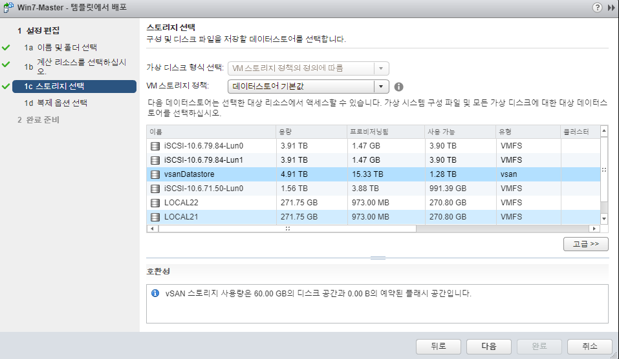This screenshot has height=359, width=619.
Task: Click the blue info icon in compatibility box
Action: (x=155, y=293)
